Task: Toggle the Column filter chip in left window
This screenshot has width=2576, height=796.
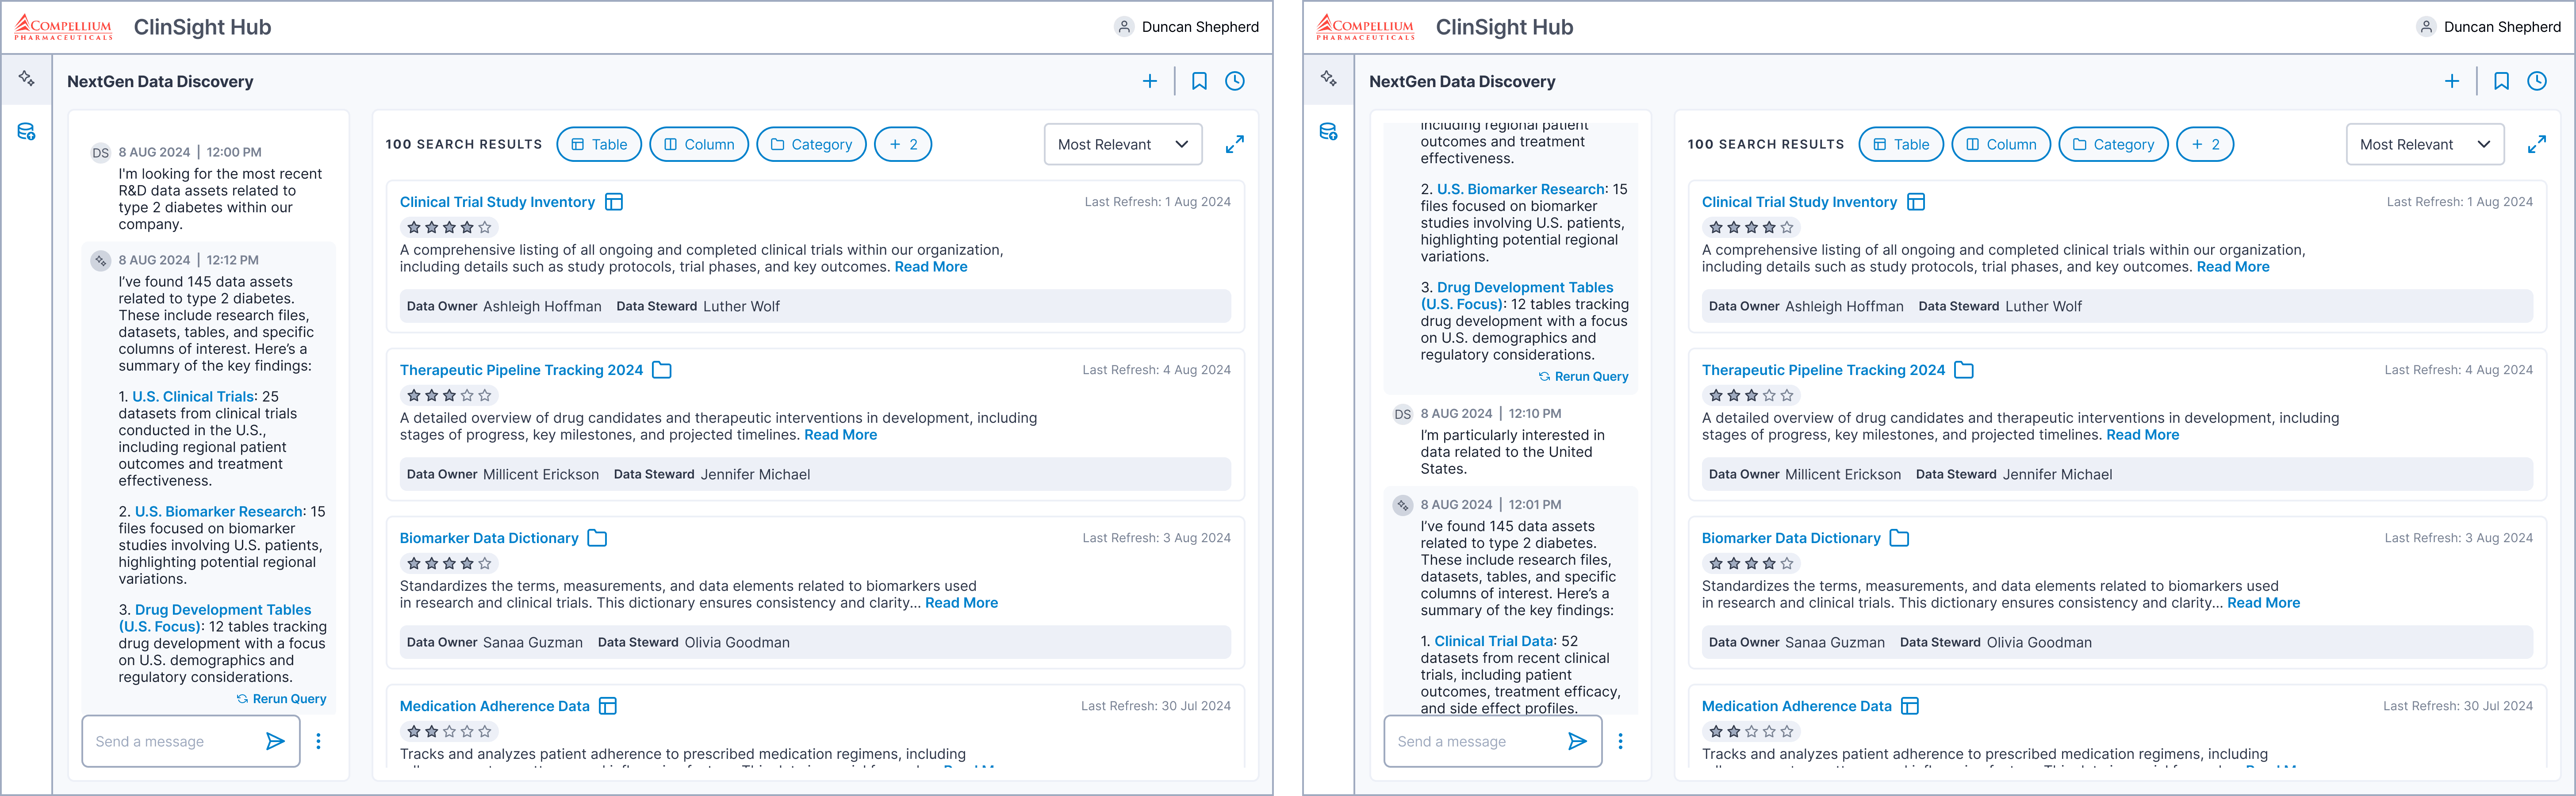Action: (x=699, y=144)
